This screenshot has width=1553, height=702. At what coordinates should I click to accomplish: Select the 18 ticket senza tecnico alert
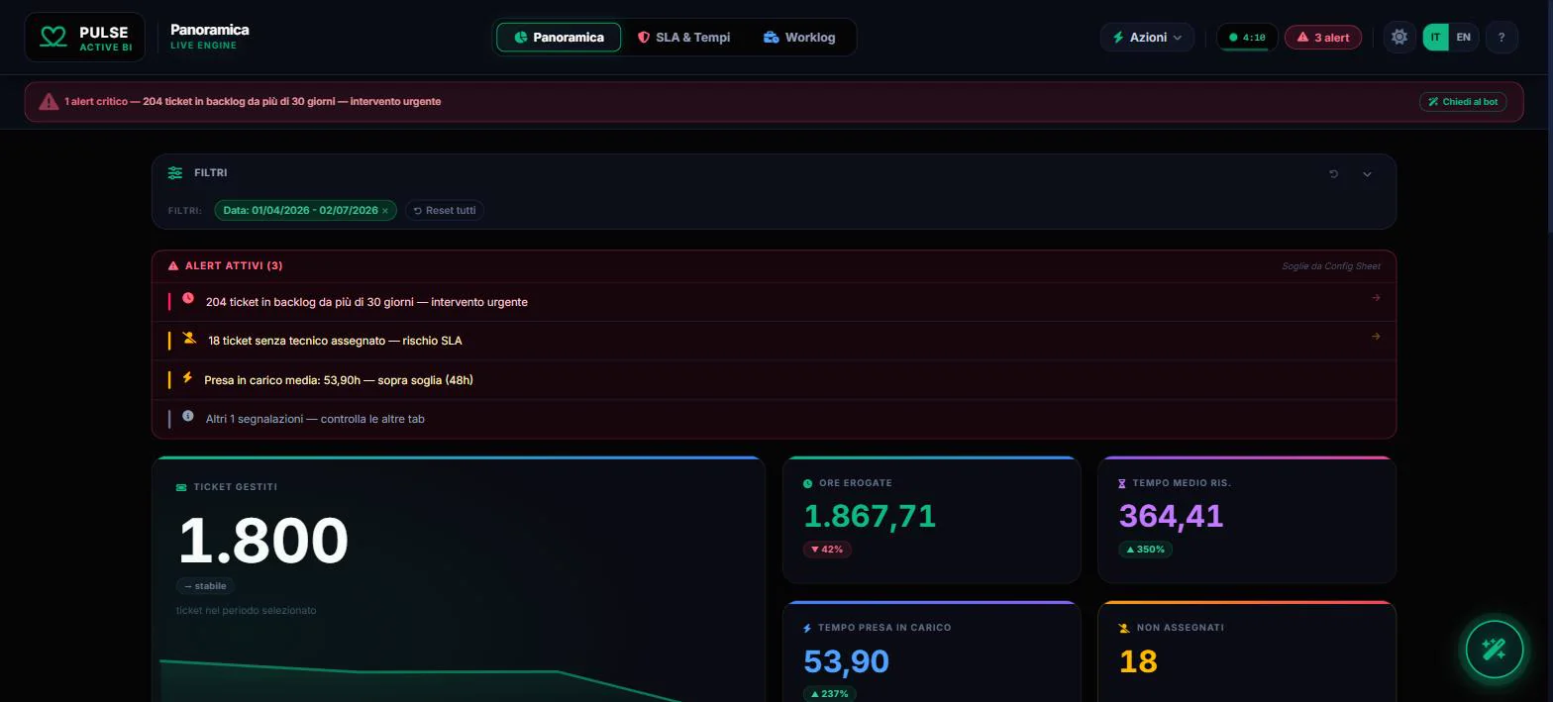click(774, 341)
